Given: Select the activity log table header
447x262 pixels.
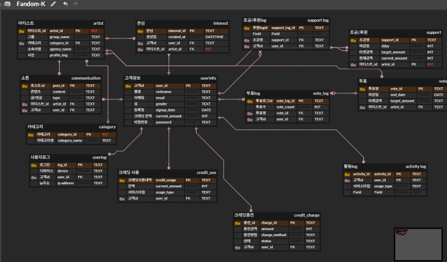Looking at the screenshot, I should click(x=384, y=166).
